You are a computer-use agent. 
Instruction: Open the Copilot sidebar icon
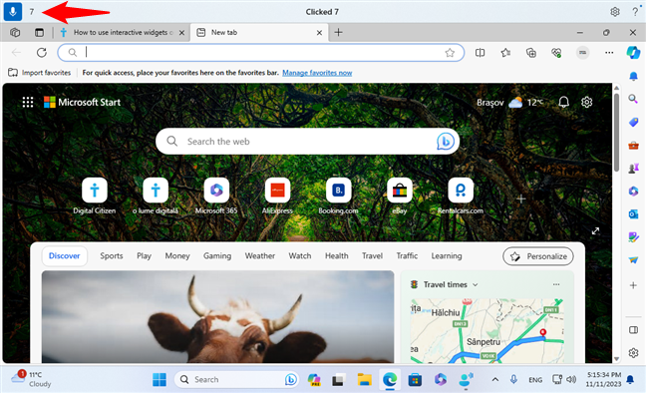click(634, 53)
